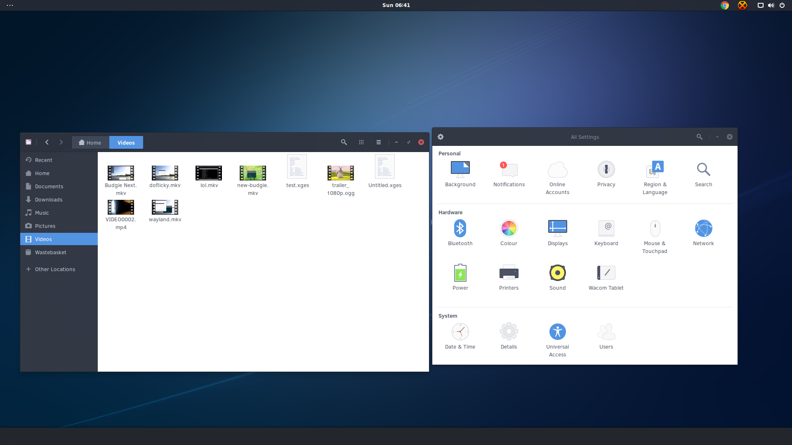Open Region & Language settings
Viewport: 792px width, 445px height.
pyautogui.click(x=655, y=178)
